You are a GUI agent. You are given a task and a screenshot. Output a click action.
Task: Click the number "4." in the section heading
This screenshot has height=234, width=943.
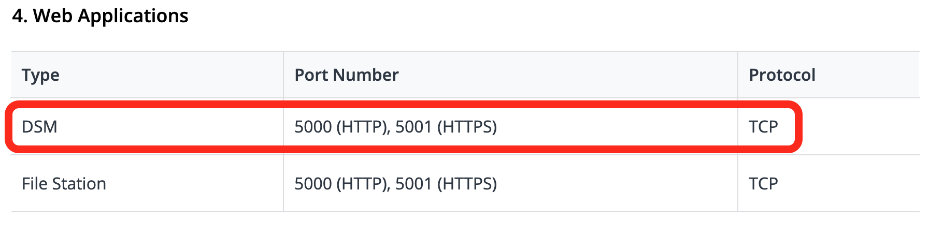20,16
